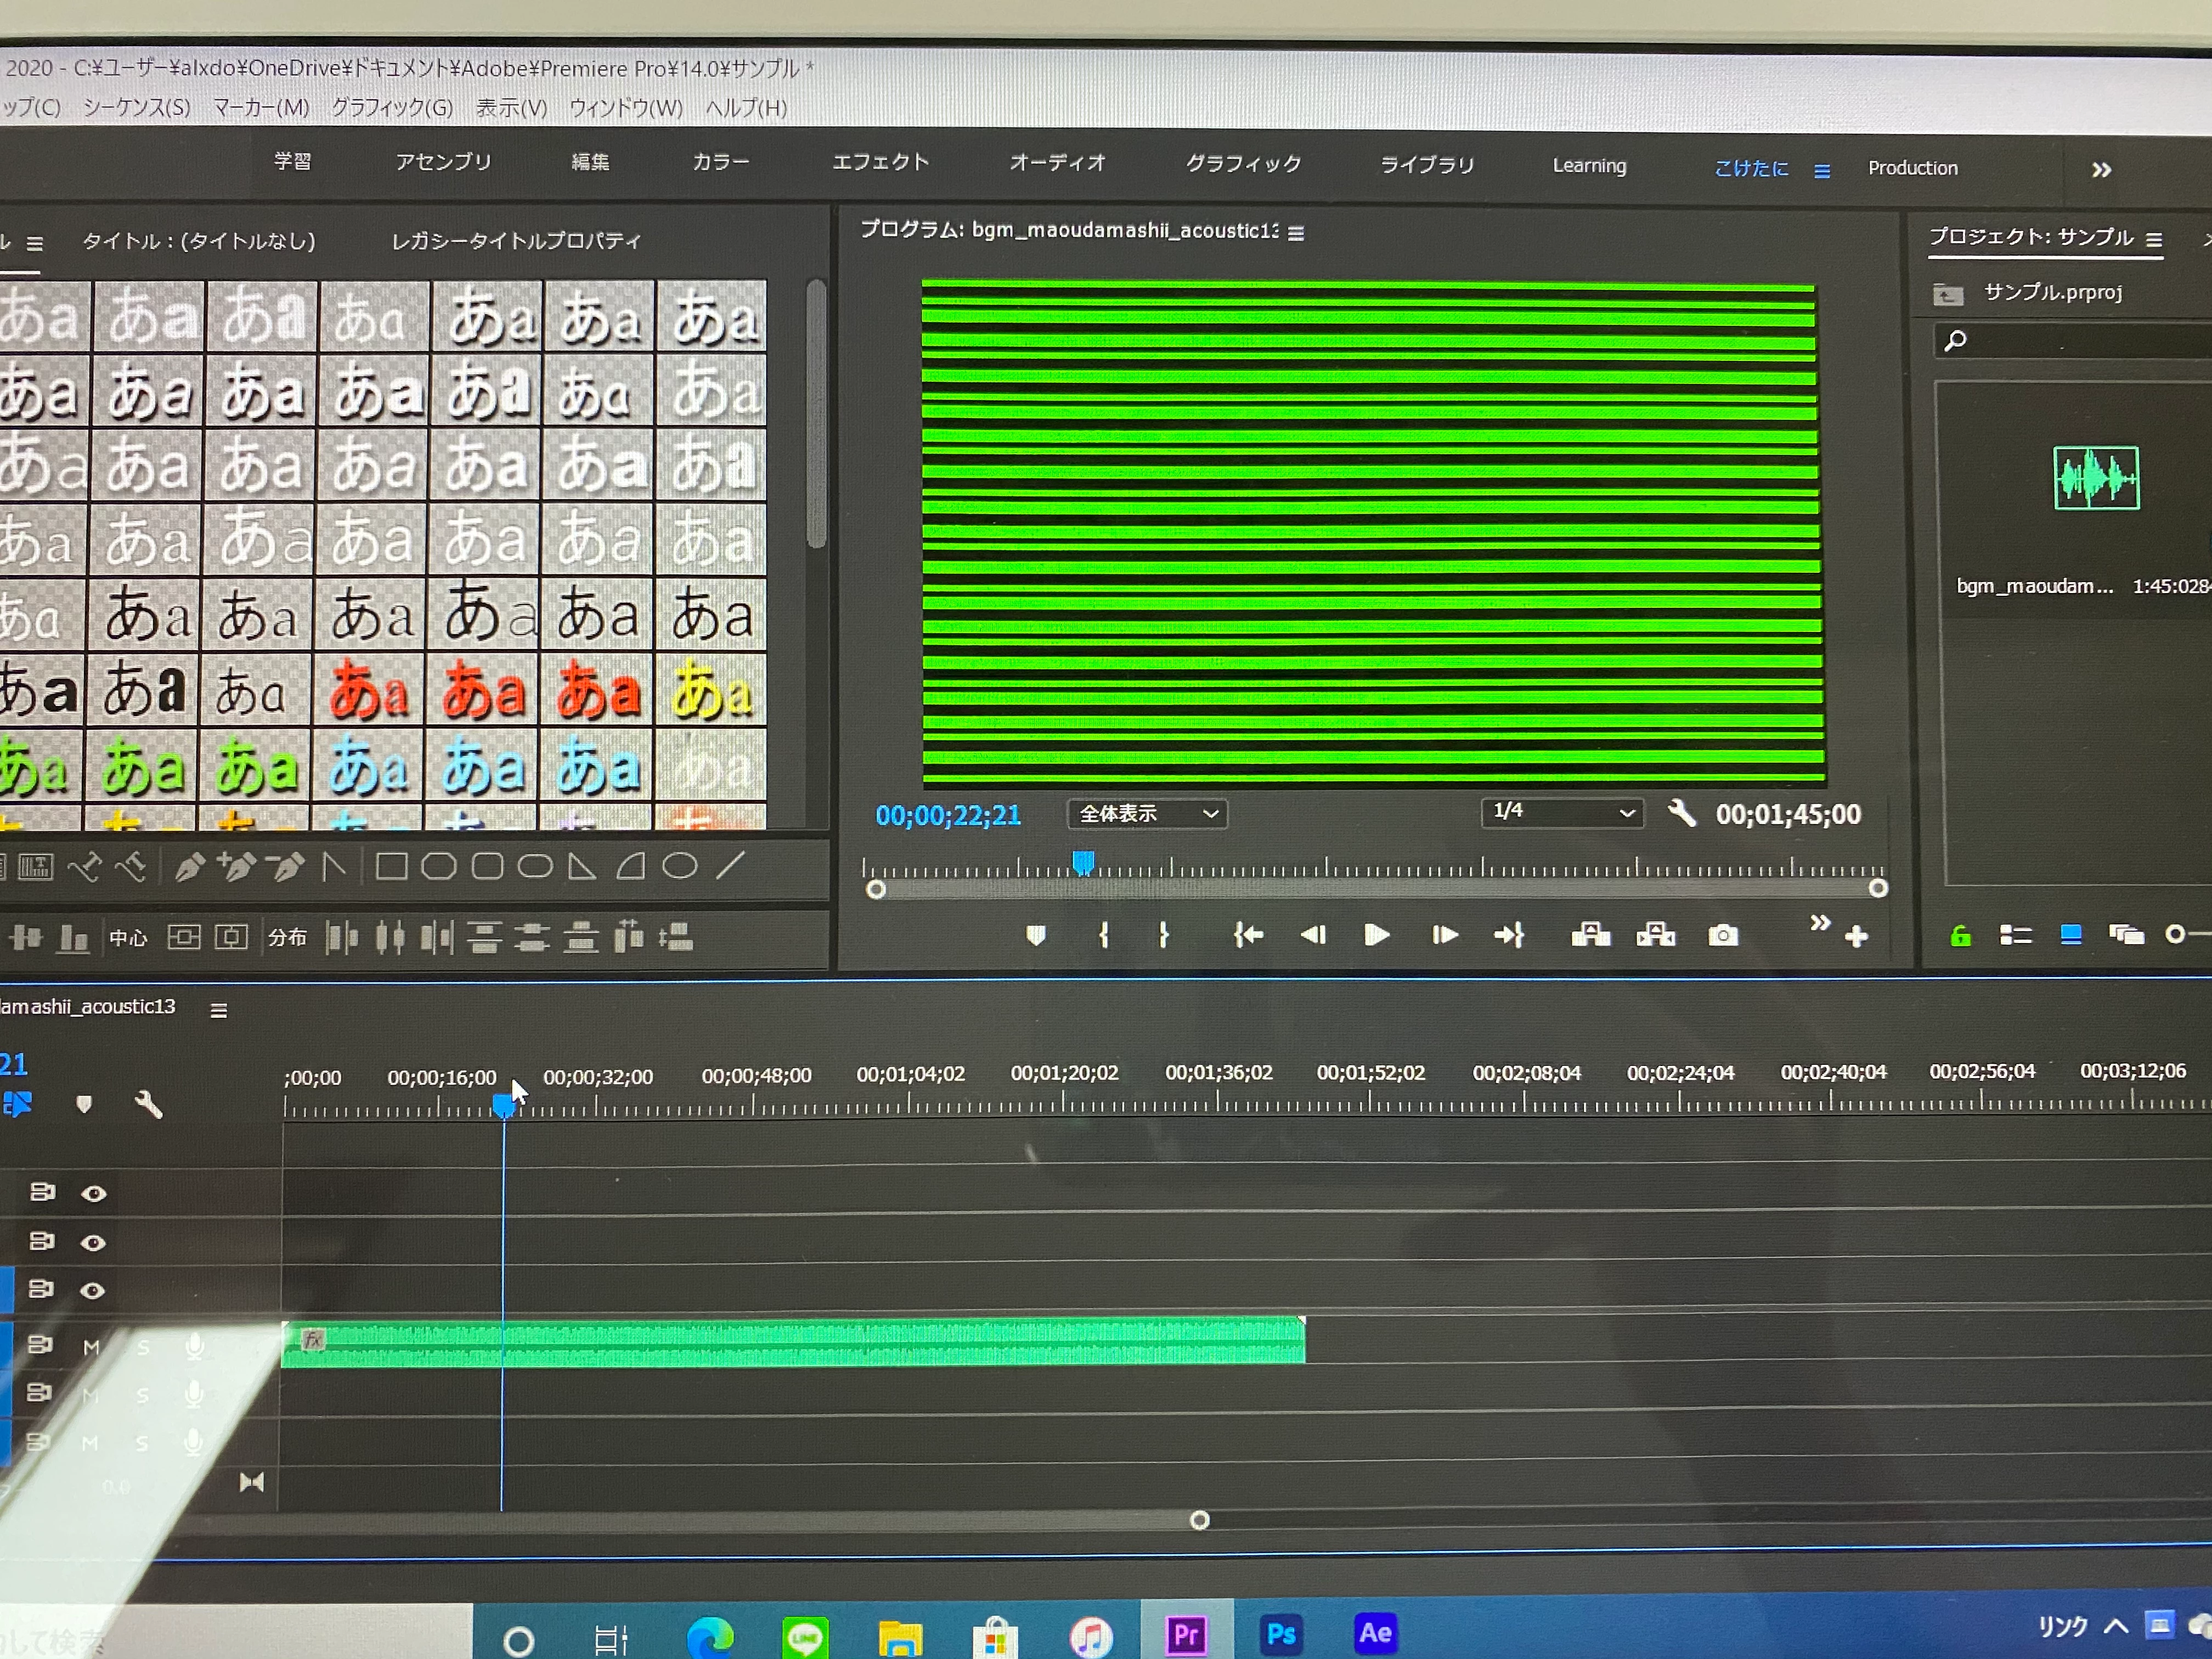Click the Step Forward one frame button
This screenshot has width=2212, height=1659.
(x=1444, y=935)
